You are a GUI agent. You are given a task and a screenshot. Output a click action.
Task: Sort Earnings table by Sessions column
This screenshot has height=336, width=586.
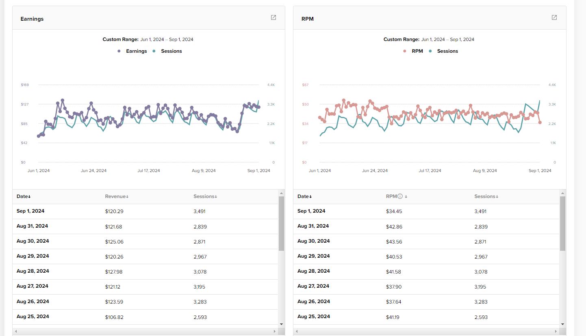[205, 196]
